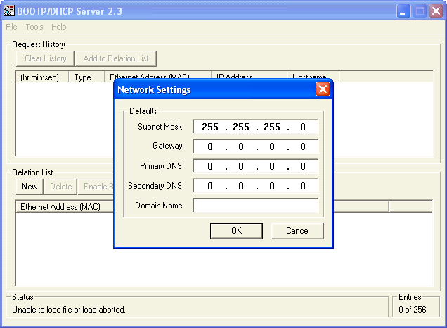Viewport: 447px width, 328px height.
Task: Select the third Subnet Mask octet 255
Action: [272, 127]
